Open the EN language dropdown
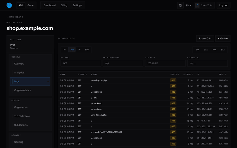Viewport: 237px width, 148px height. pyautogui.click(x=189, y=5)
